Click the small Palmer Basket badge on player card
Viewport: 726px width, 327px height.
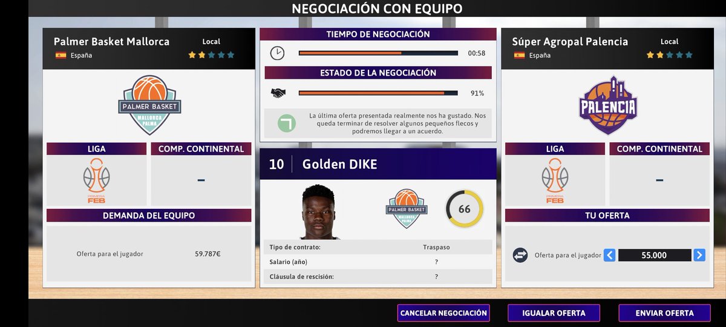tap(407, 209)
